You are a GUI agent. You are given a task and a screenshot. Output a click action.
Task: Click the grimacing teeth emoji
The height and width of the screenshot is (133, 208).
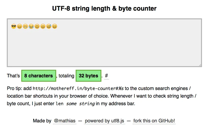point(25,26)
